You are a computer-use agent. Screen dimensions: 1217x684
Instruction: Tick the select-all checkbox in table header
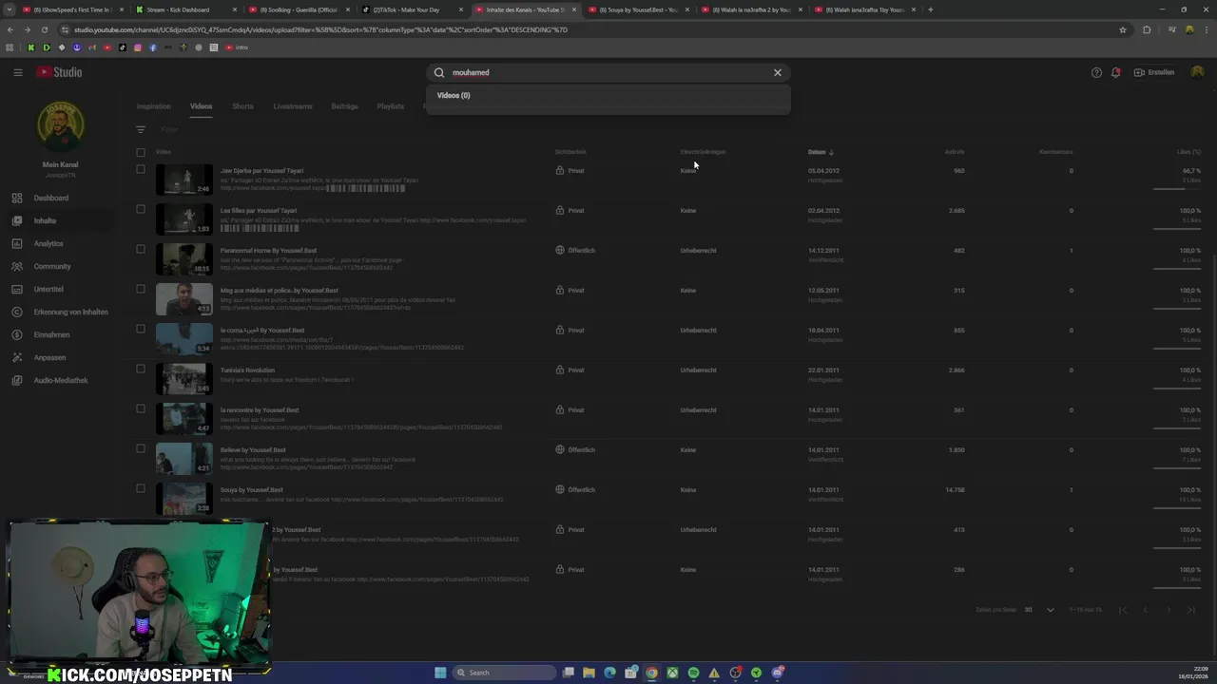click(x=141, y=152)
